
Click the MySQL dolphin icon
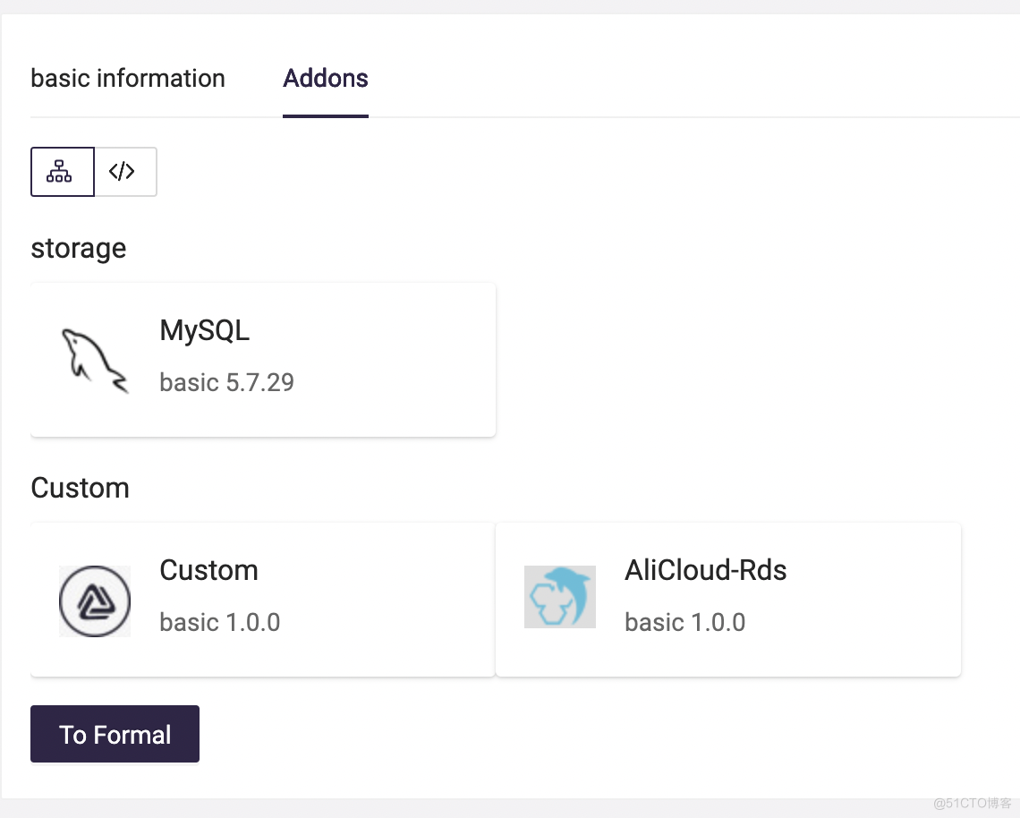pyautogui.click(x=92, y=358)
